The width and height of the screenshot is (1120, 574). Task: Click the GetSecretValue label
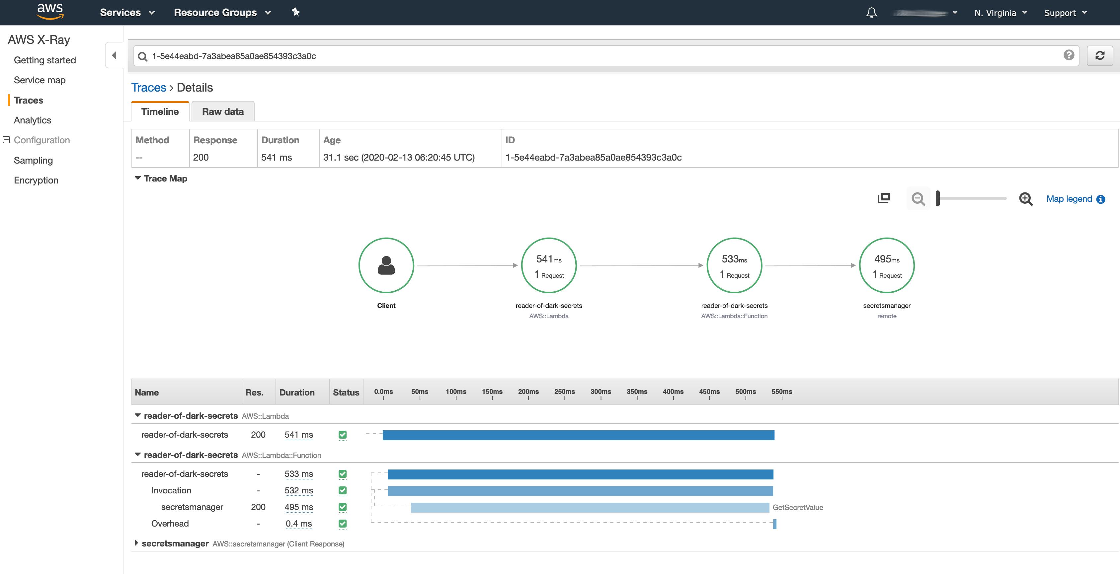[x=797, y=507]
